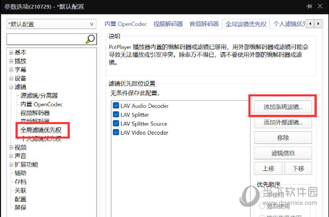
Task: Open the 默认配置 profile dropdown
Action: pyautogui.click(x=52, y=24)
